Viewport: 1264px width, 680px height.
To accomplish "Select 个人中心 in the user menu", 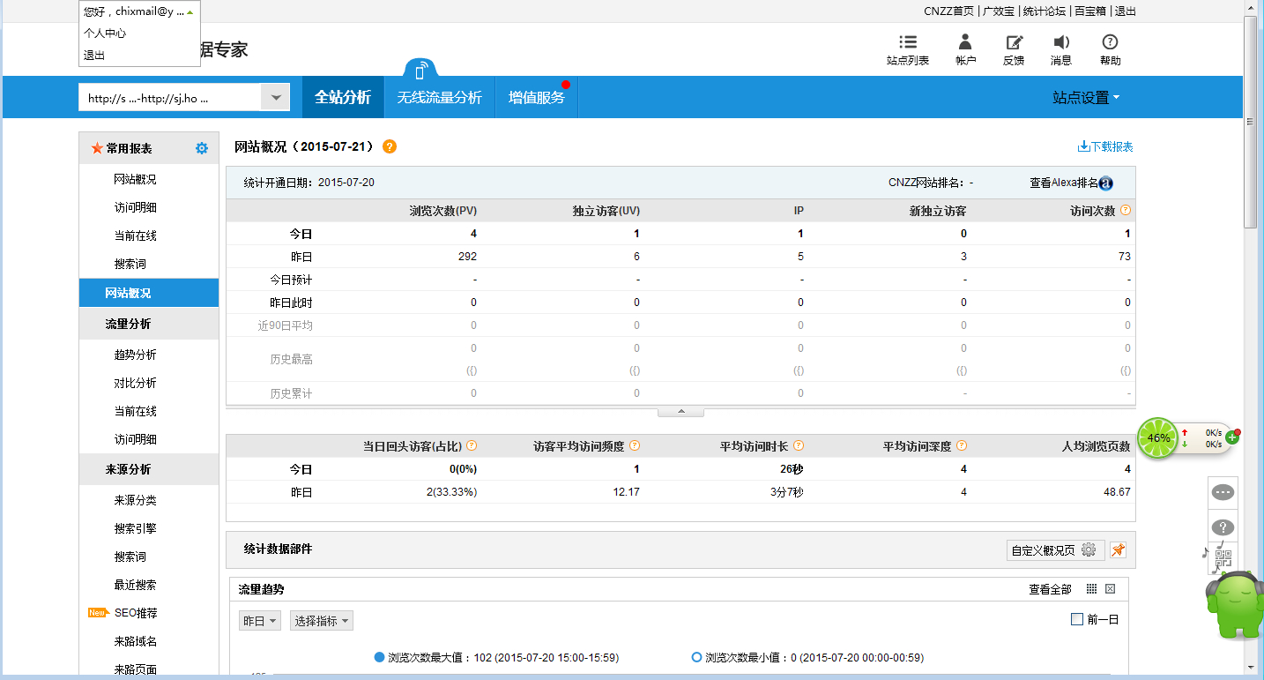I will (105, 33).
